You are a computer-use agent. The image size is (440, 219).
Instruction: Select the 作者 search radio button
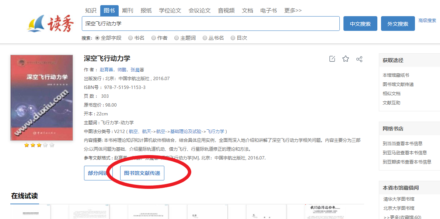coord(153,38)
